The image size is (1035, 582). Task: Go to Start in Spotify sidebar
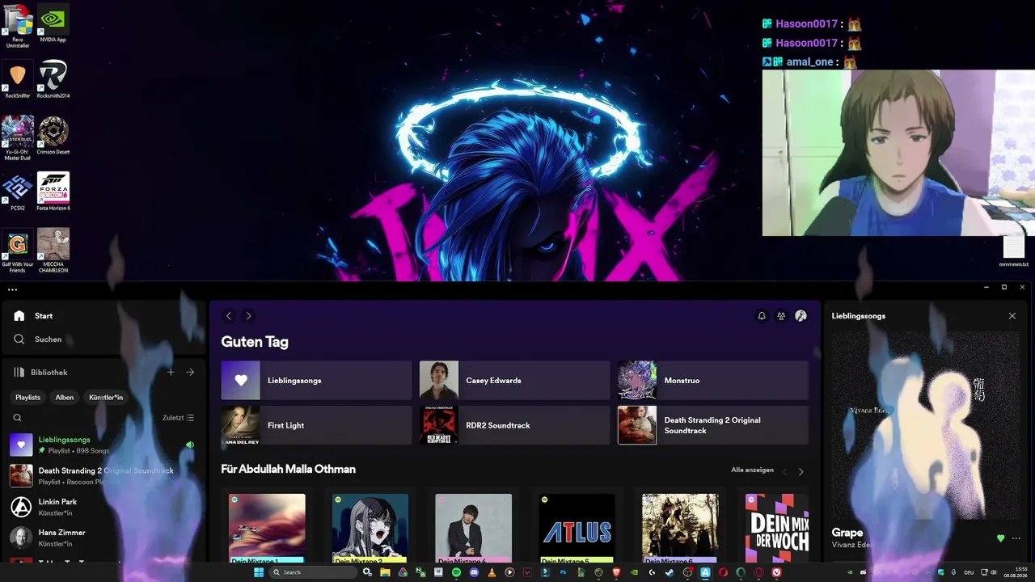point(33,316)
